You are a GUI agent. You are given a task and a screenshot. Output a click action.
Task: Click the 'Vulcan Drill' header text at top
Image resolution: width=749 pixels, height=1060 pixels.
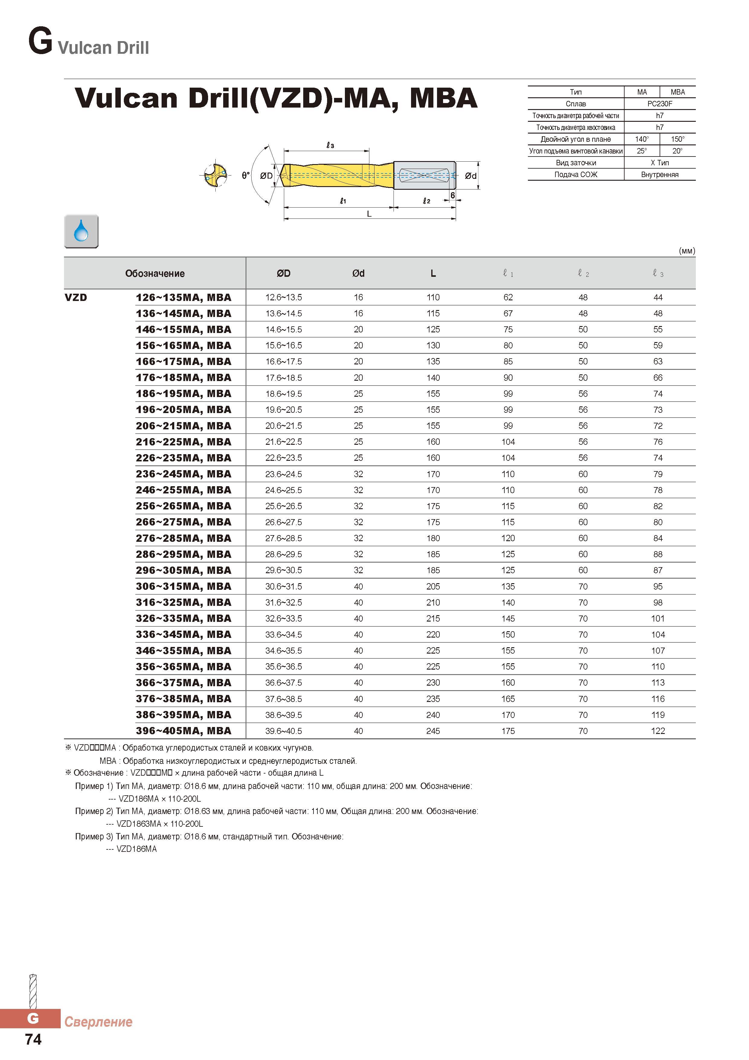pyautogui.click(x=103, y=47)
